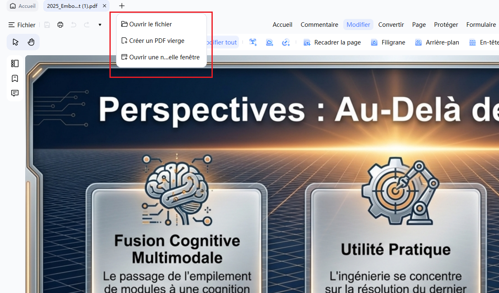This screenshot has height=293, width=499.
Task: Choose Ouvrir une nouvelle fenêtre option
Action: click(x=162, y=57)
